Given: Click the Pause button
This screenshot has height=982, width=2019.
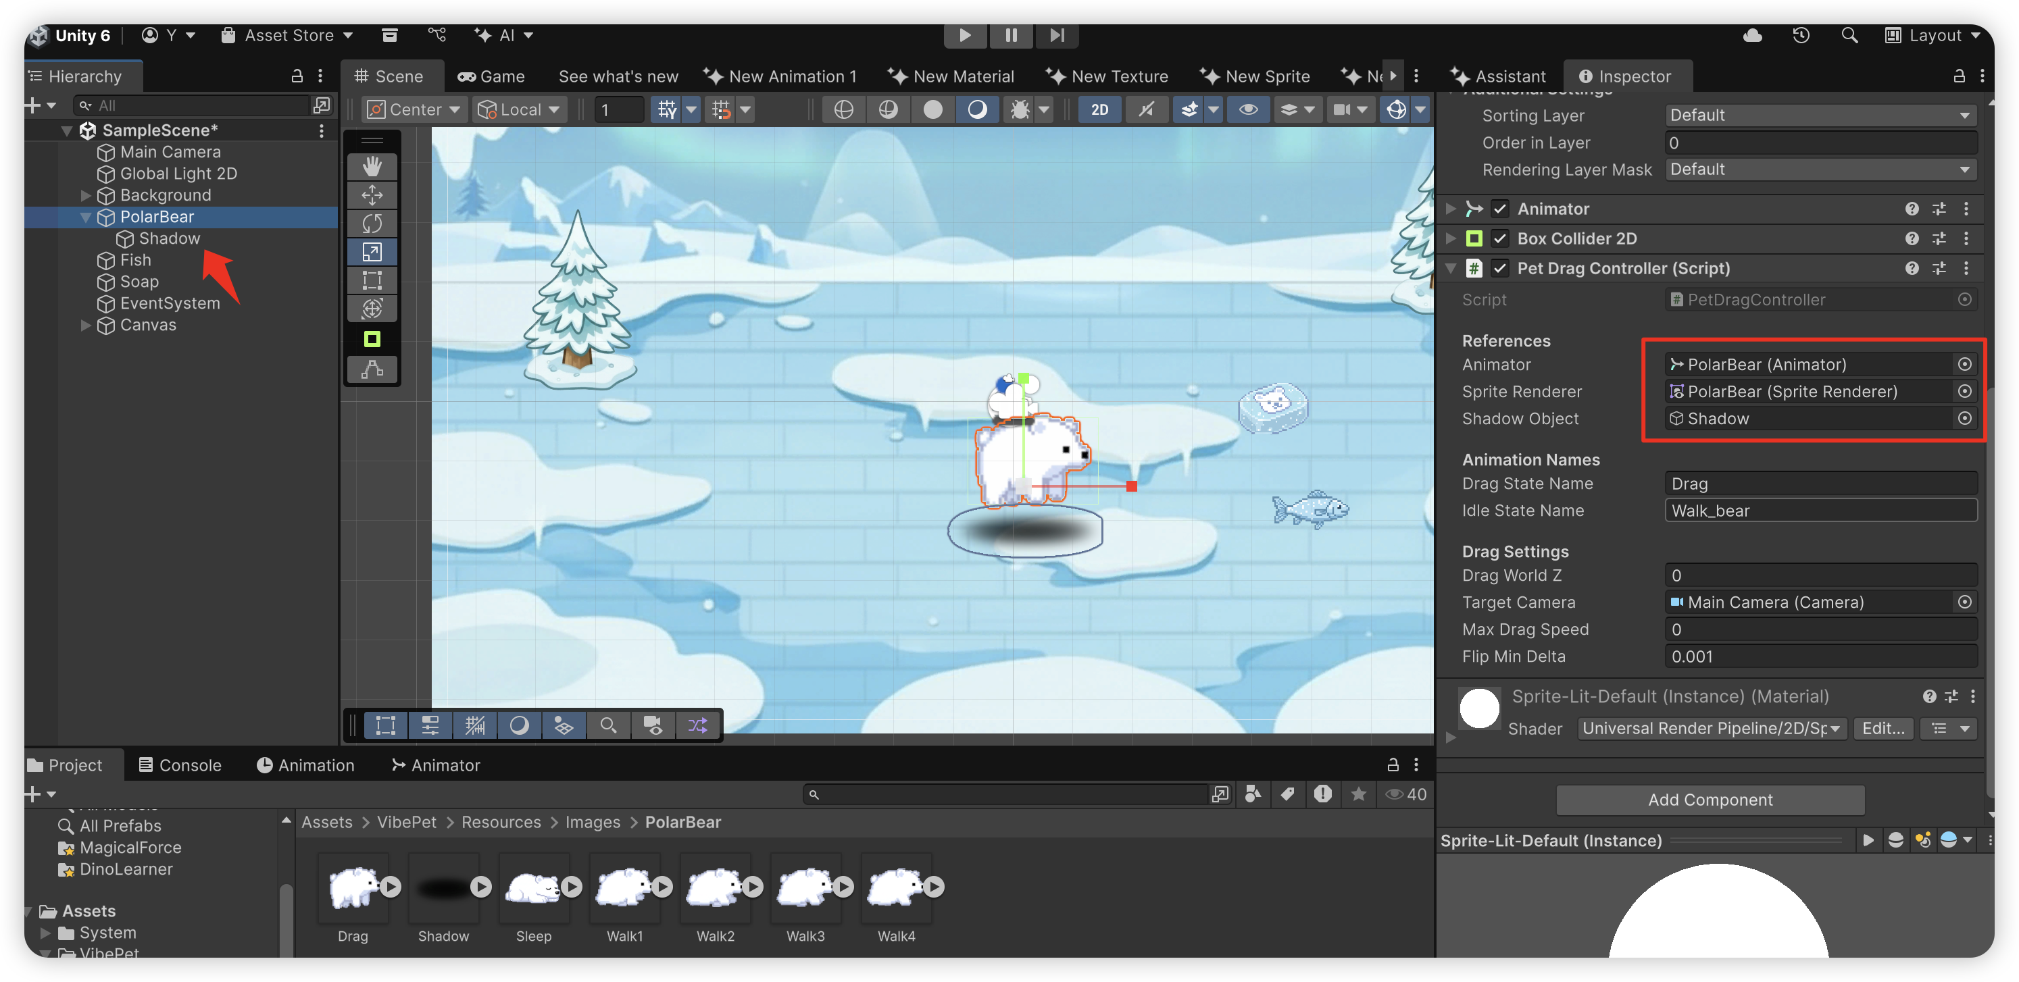Looking at the screenshot, I should 1010,35.
